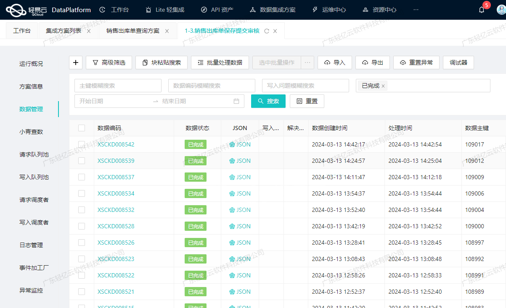Click the ellipsis icon beside 选中批量操作
The width and height of the screenshot is (506, 308).
(307, 62)
